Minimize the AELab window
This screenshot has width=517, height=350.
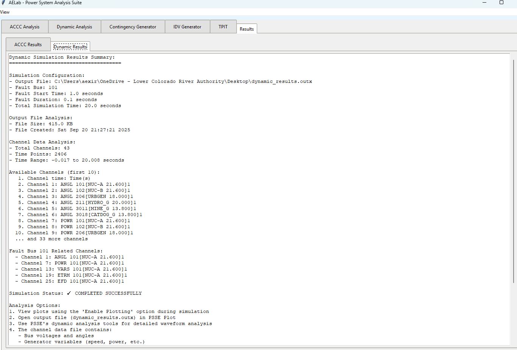(x=484, y=2)
